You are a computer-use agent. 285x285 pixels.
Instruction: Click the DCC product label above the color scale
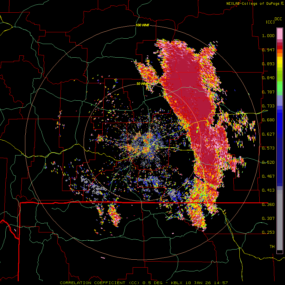pyautogui.click(x=278, y=19)
